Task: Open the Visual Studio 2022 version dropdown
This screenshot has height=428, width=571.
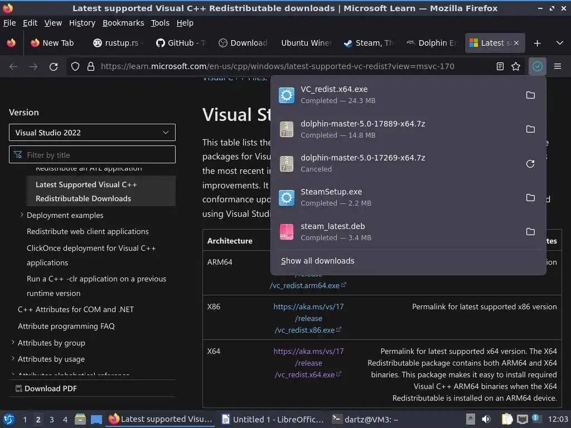Action: pyautogui.click(x=92, y=133)
